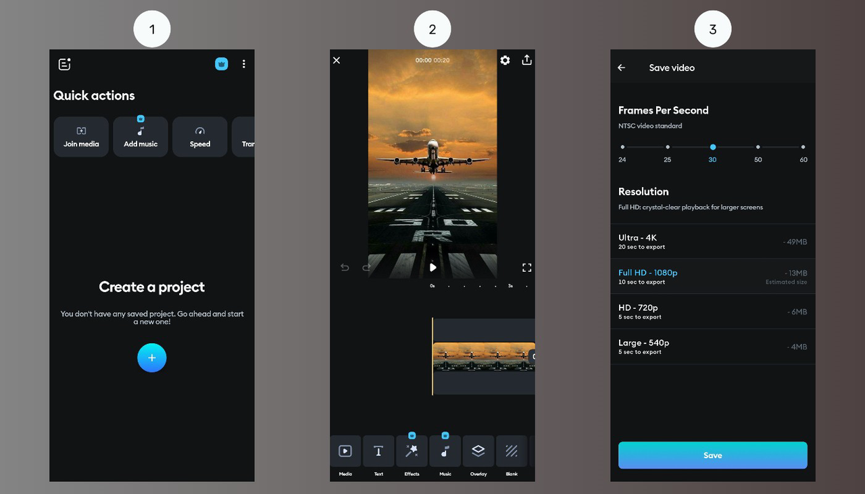Tap the Speed quick action
This screenshot has width=865, height=494.
coord(199,137)
